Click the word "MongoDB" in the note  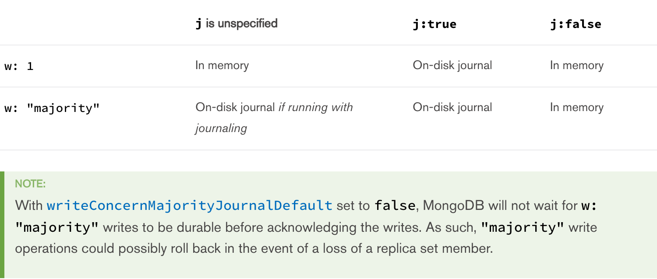pos(453,205)
